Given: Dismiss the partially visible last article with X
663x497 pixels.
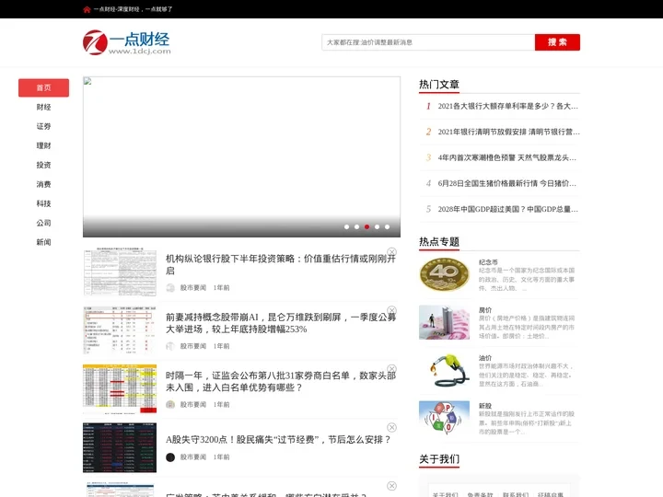Looking at the screenshot, I should tap(392, 486).
